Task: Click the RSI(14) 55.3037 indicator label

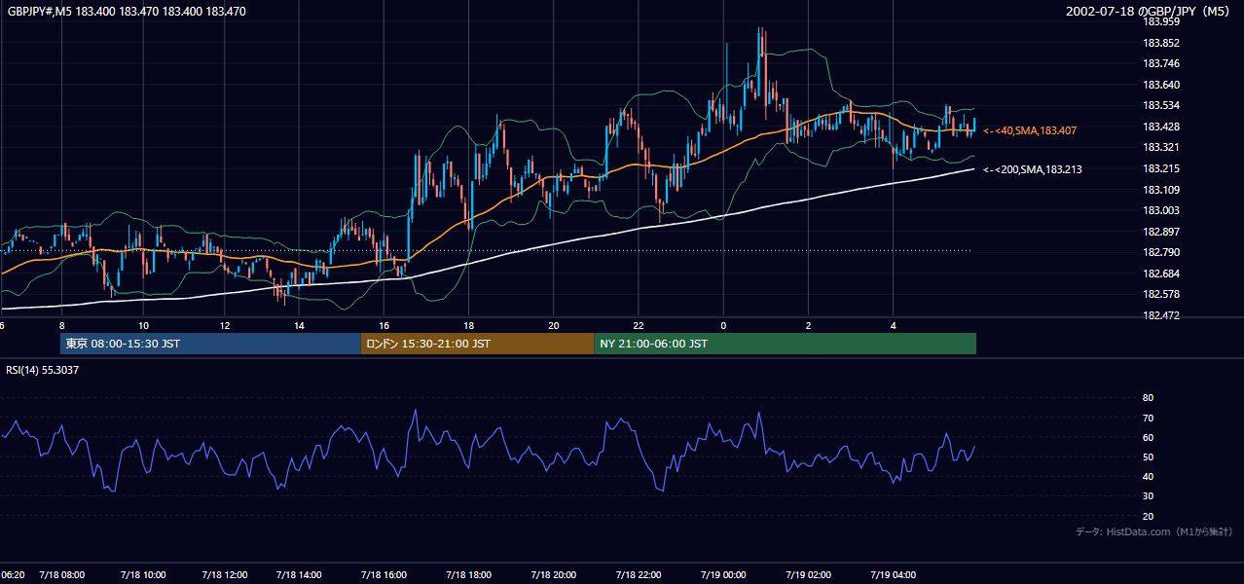Action: [x=43, y=370]
